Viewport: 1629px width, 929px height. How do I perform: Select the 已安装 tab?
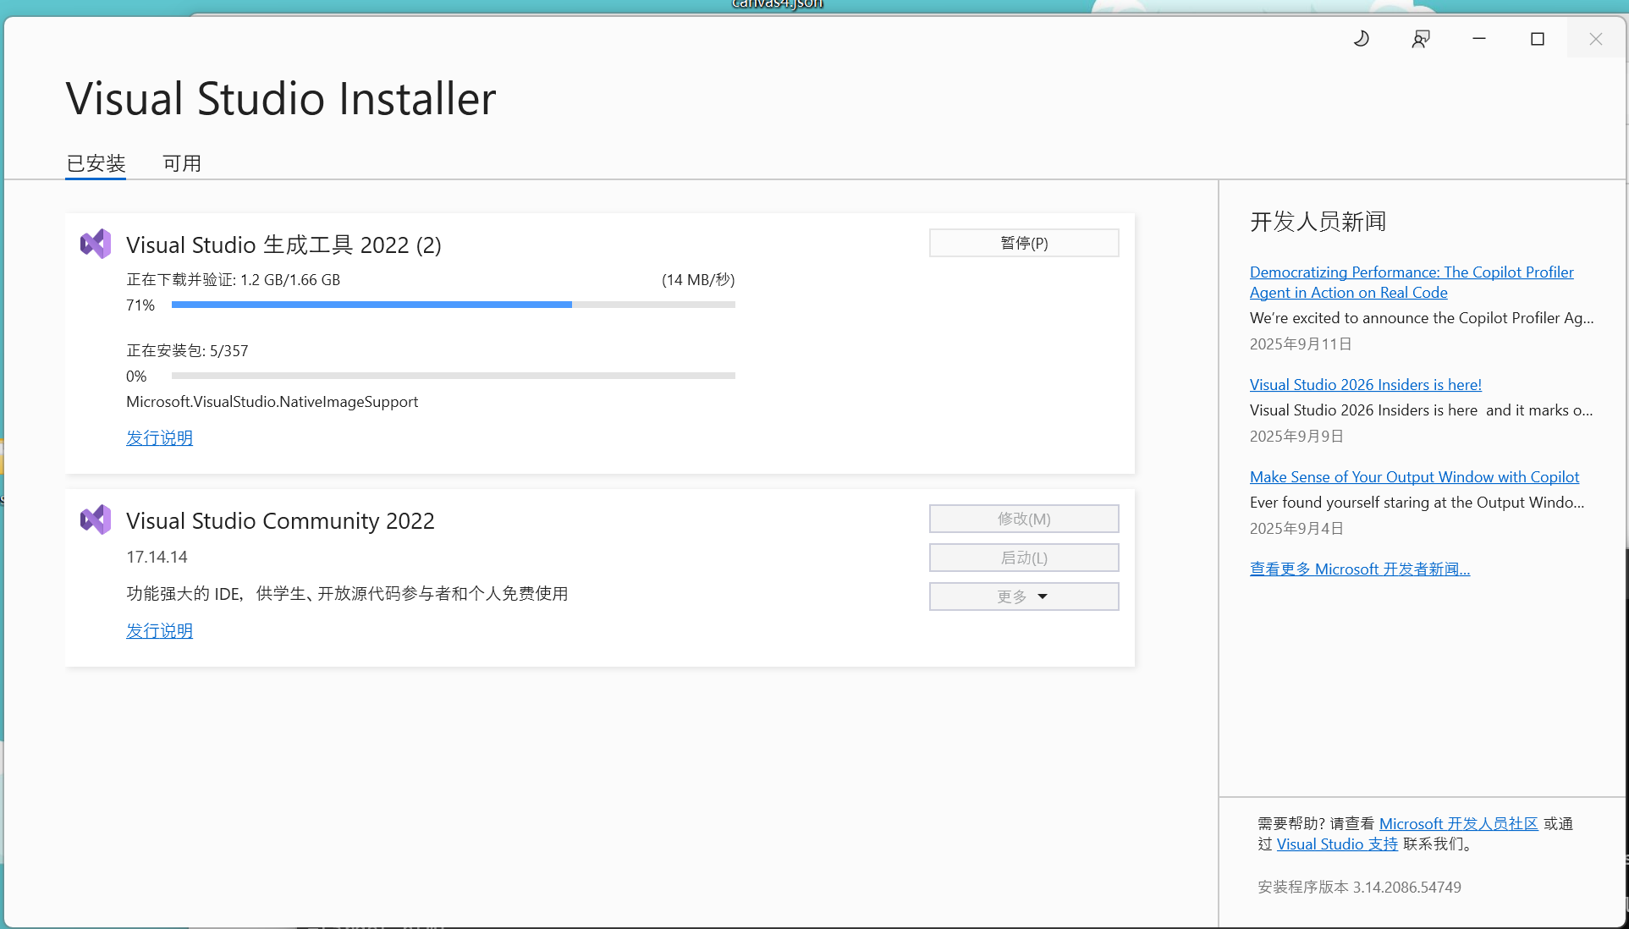tap(95, 162)
